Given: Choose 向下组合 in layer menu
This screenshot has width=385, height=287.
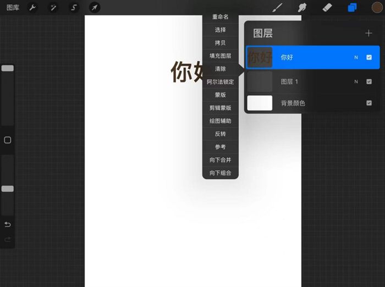Looking at the screenshot, I should click(220, 173).
